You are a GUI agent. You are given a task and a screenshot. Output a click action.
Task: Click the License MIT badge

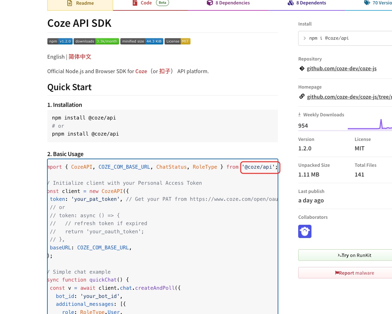(178, 41)
